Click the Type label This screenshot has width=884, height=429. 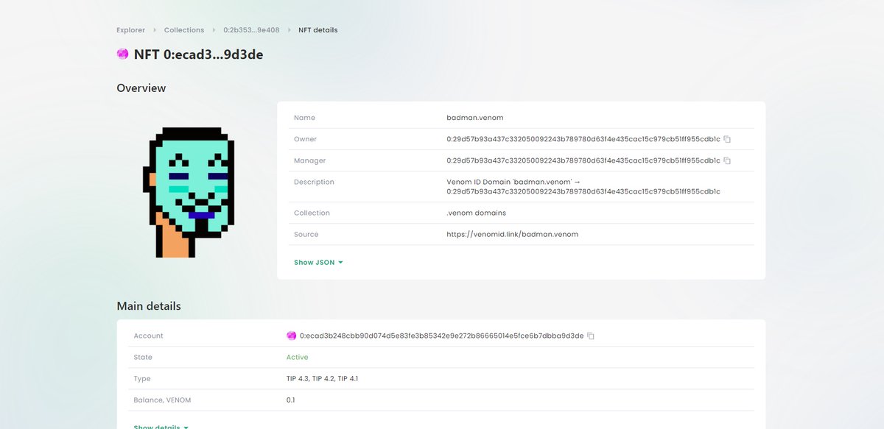(x=141, y=378)
